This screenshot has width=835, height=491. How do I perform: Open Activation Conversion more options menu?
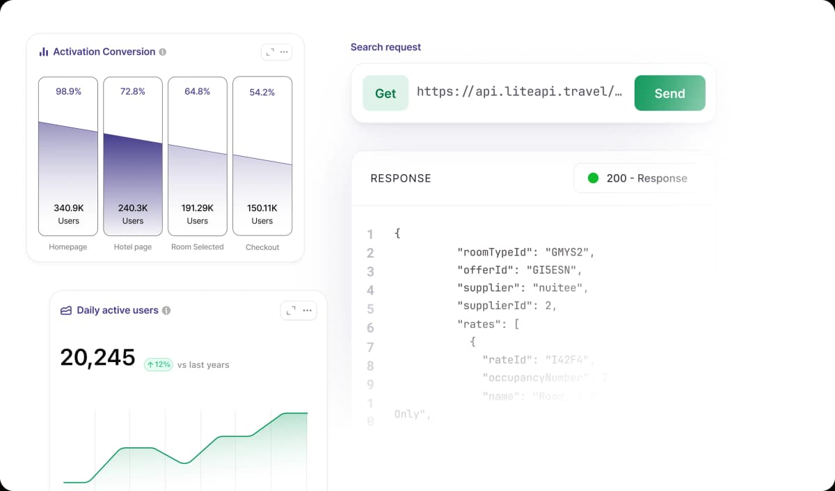coord(284,52)
